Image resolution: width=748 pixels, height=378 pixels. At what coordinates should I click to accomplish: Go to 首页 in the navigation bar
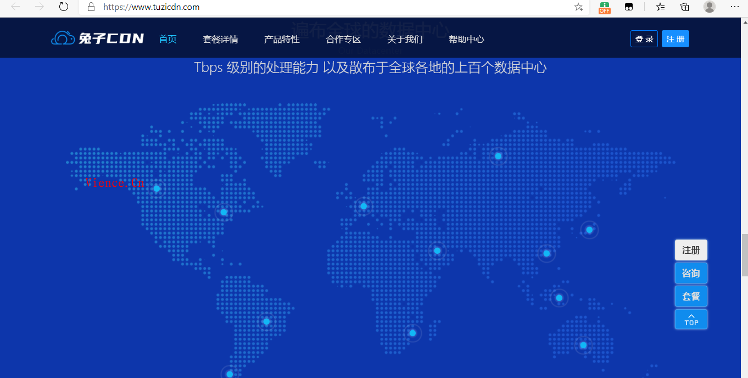pos(168,39)
